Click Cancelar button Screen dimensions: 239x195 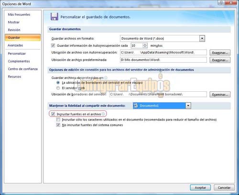point(224,187)
